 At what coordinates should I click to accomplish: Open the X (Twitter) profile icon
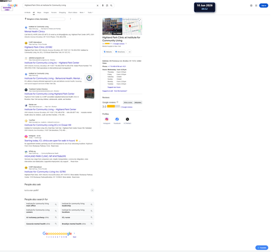point(127,119)
